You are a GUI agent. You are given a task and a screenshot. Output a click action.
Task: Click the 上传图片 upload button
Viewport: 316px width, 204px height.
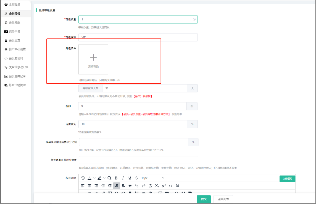pos(287,179)
